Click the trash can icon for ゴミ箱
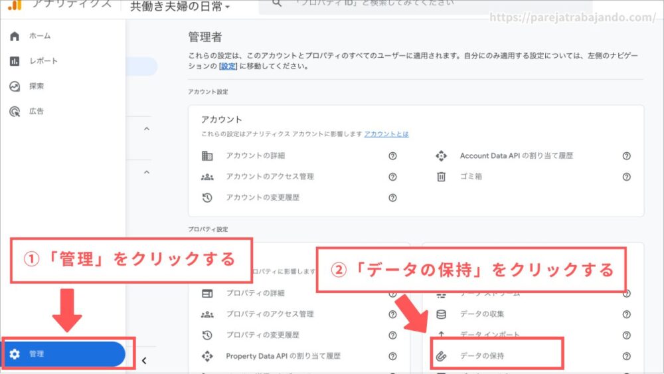 (442, 177)
